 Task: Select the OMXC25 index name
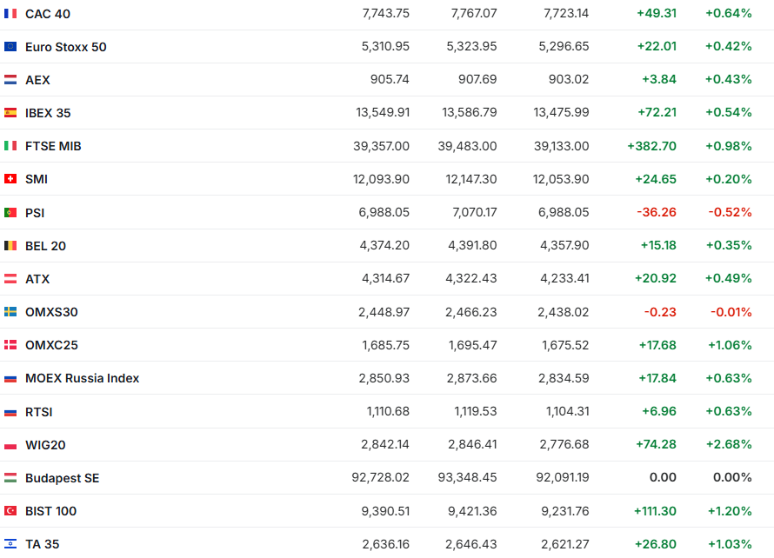[51, 345]
